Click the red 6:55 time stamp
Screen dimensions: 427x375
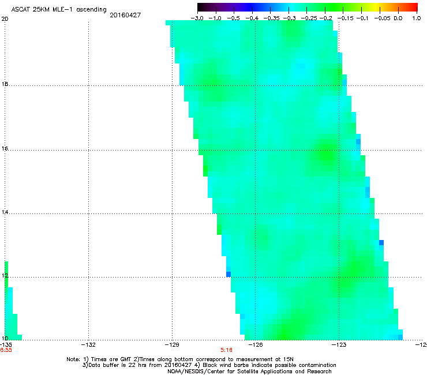pyautogui.click(x=6, y=350)
